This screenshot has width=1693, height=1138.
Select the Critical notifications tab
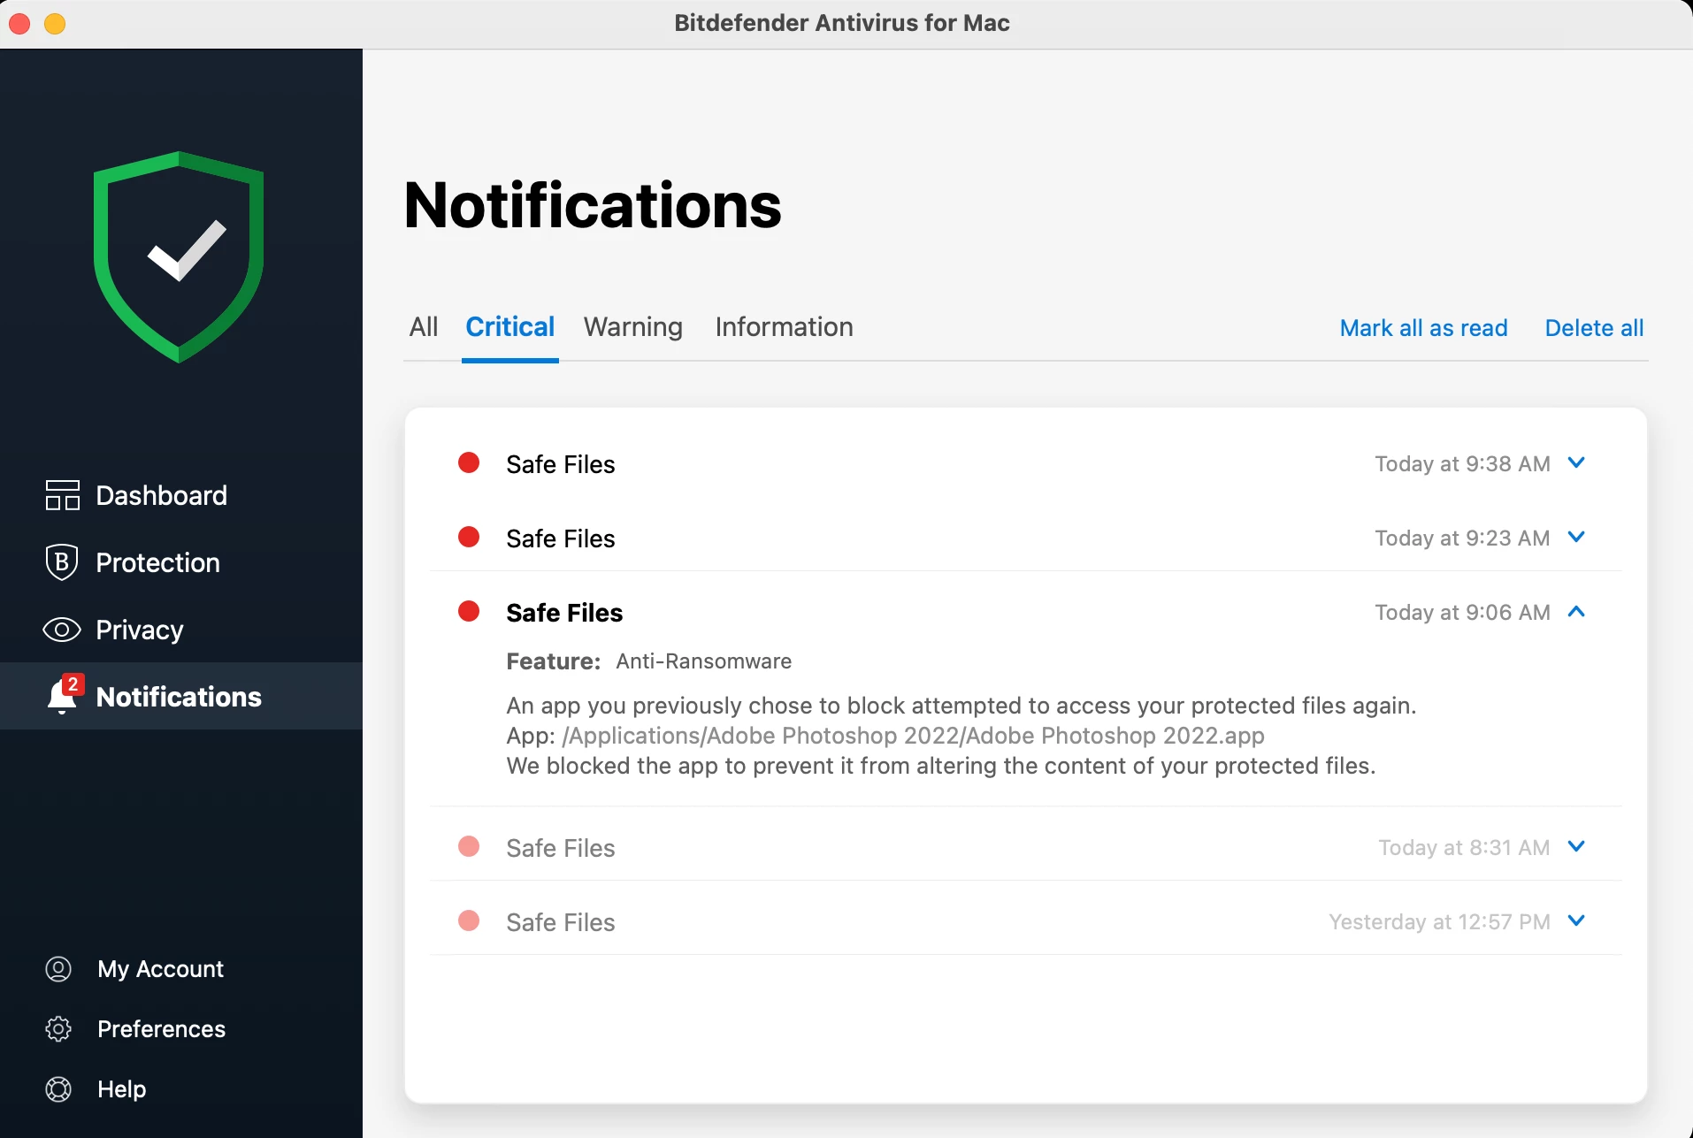click(x=510, y=327)
